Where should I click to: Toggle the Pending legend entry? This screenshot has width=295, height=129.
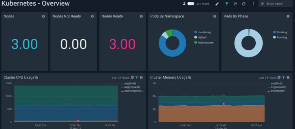[280, 32]
